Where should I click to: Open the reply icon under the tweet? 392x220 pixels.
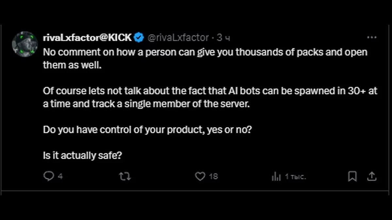(x=48, y=176)
